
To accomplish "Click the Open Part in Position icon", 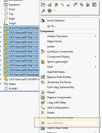I will pyautogui.click(x=50, y=5).
